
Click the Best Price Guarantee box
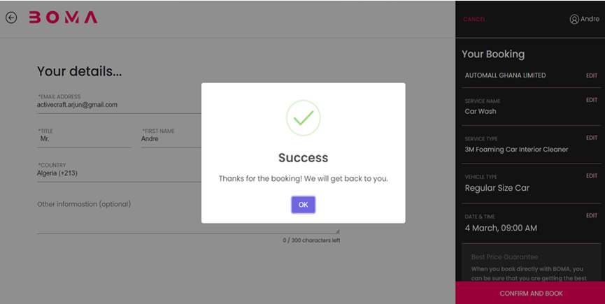click(532, 266)
